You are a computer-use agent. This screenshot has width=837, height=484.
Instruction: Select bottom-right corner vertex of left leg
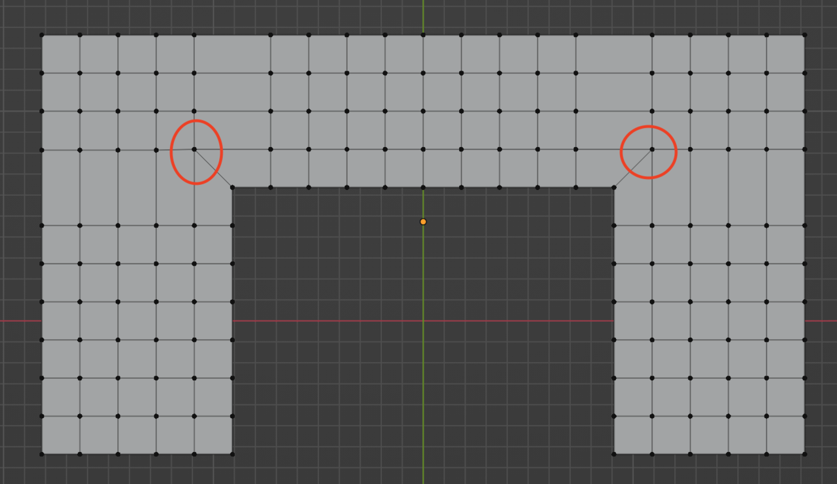pos(232,454)
